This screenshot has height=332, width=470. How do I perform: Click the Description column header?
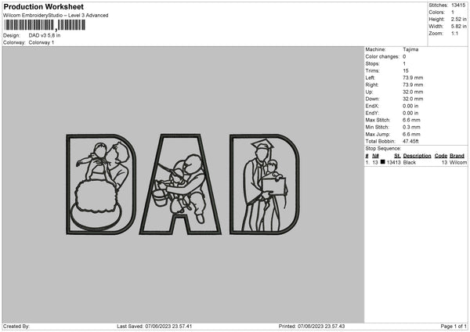coord(417,156)
